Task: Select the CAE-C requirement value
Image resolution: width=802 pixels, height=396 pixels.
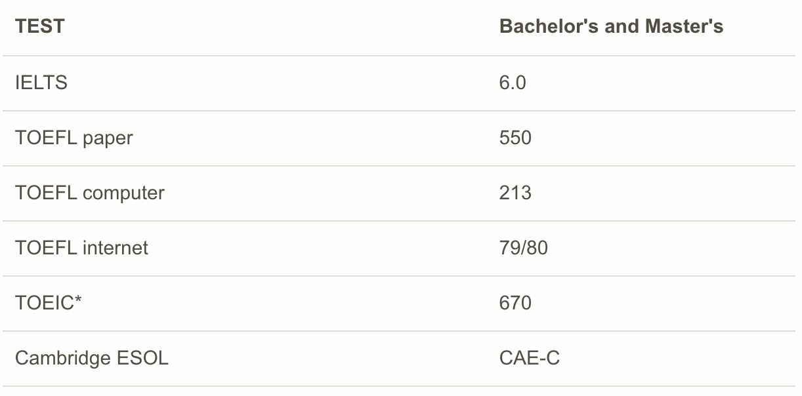Action: tap(529, 358)
